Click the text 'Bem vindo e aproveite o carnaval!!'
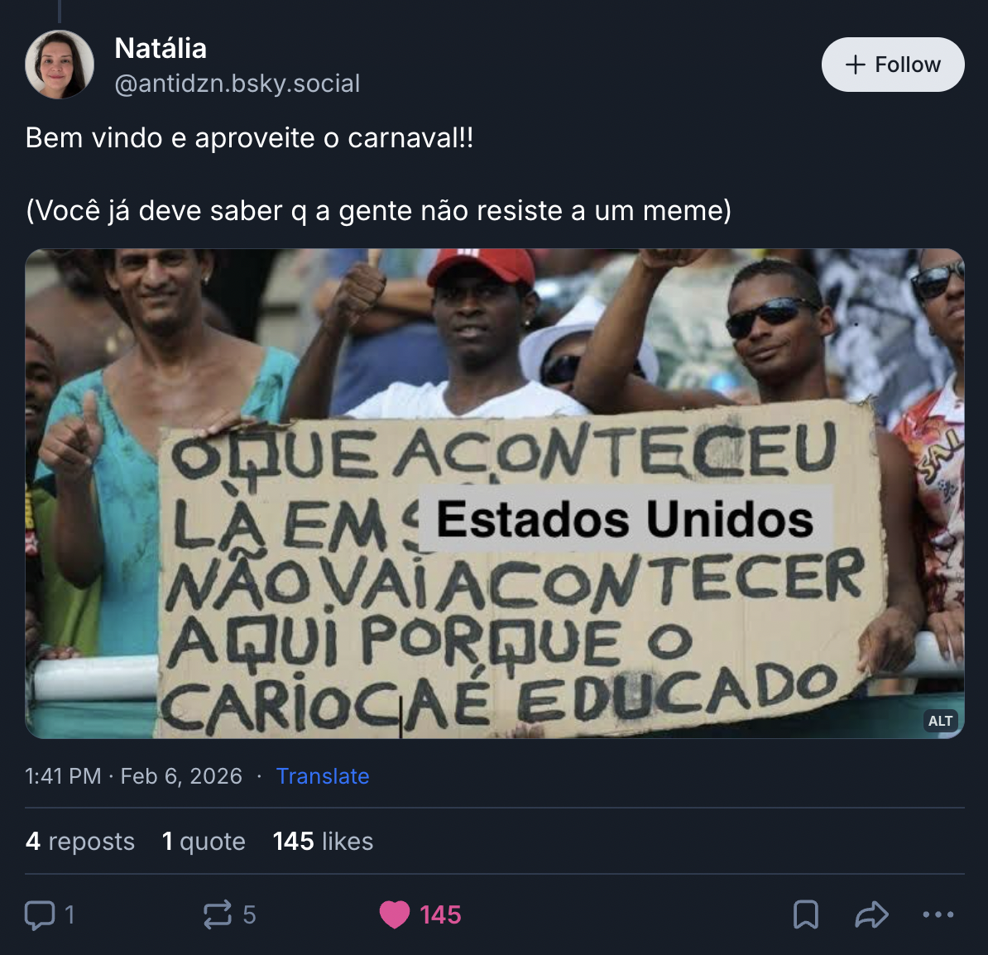The width and height of the screenshot is (988, 955). click(x=250, y=137)
